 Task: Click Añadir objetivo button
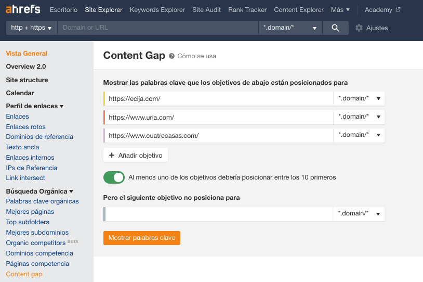click(136, 156)
